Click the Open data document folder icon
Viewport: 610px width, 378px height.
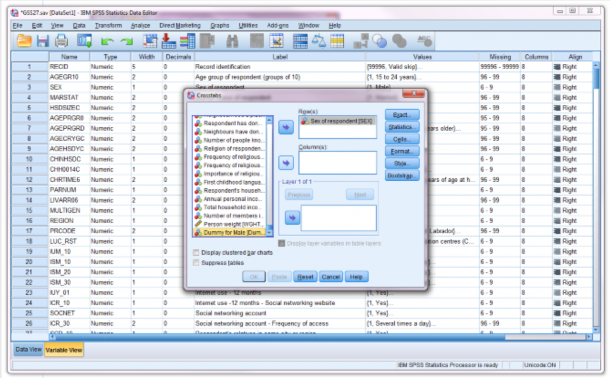tap(24, 41)
